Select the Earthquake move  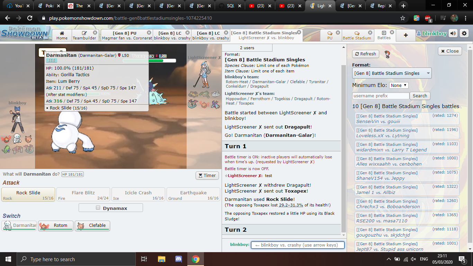coord(193,194)
